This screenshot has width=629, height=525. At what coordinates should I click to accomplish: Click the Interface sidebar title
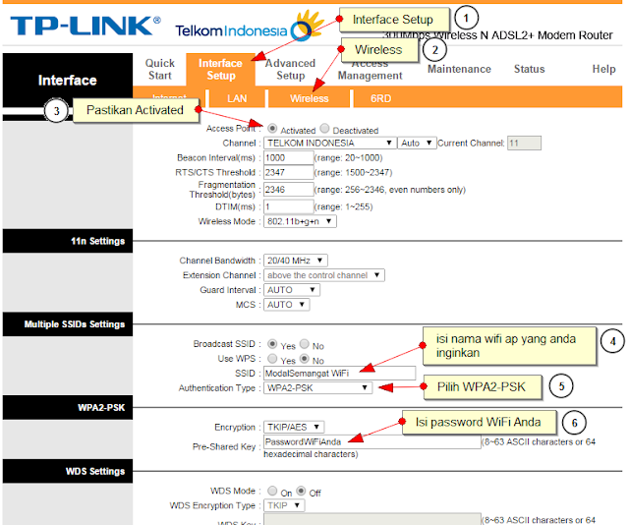click(68, 81)
